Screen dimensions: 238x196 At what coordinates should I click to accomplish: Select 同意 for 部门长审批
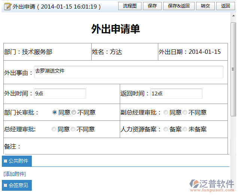coord(55,112)
